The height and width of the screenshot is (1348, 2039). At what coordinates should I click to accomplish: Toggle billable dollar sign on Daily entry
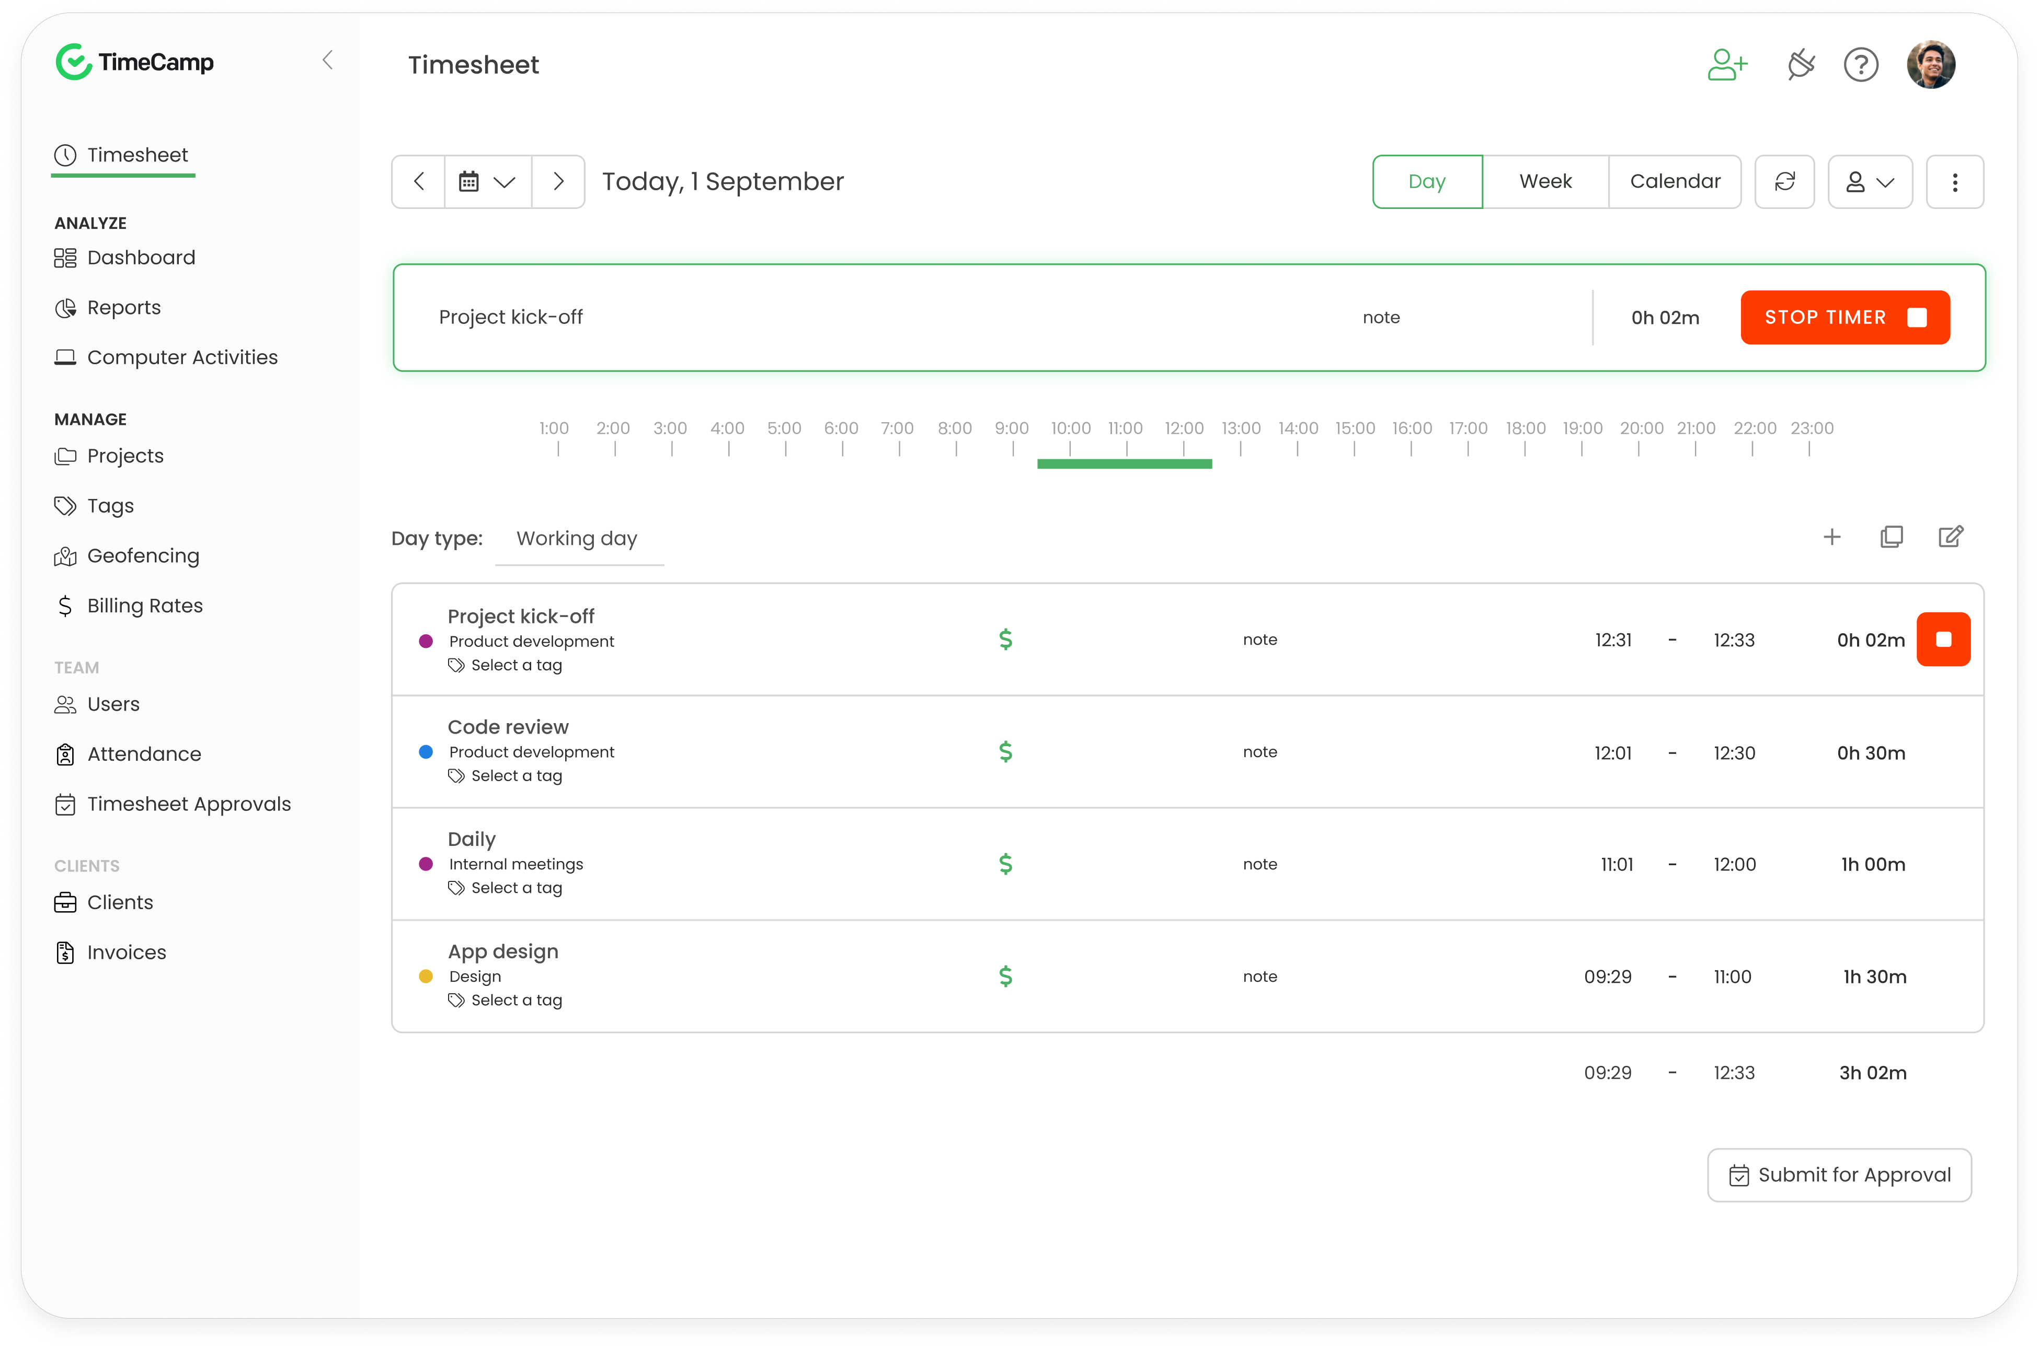[x=1005, y=864]
